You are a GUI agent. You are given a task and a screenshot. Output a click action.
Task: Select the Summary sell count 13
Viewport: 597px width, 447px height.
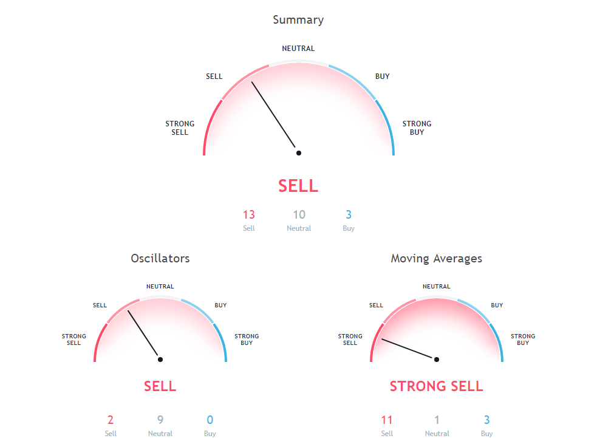click(x=249, y=214)
